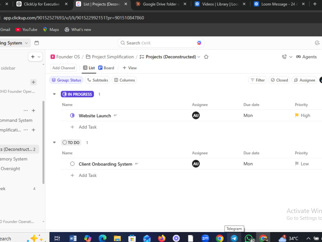
Task: Toggle the Assignee filter
Action: (x=304, y=80)
